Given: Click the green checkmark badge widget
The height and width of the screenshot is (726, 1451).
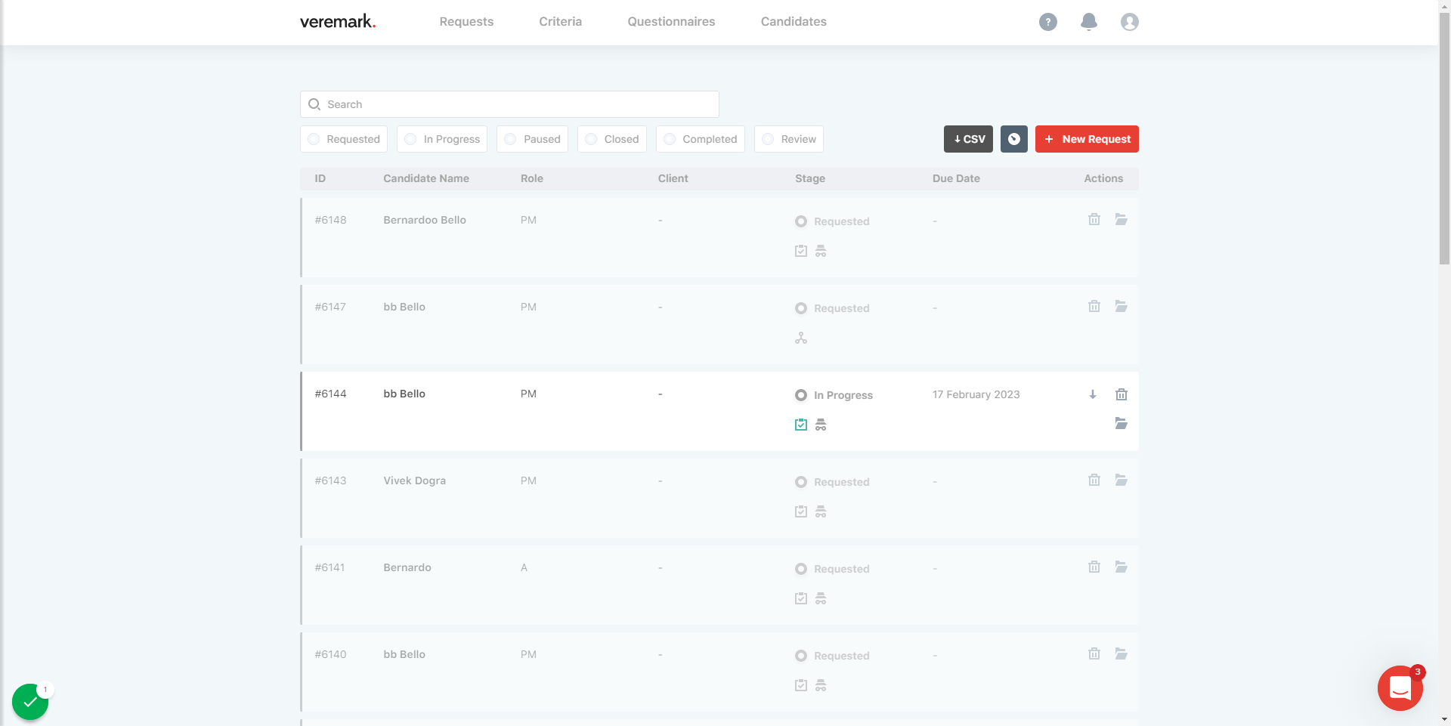Looking at the screenshot, I should point(30,702).
